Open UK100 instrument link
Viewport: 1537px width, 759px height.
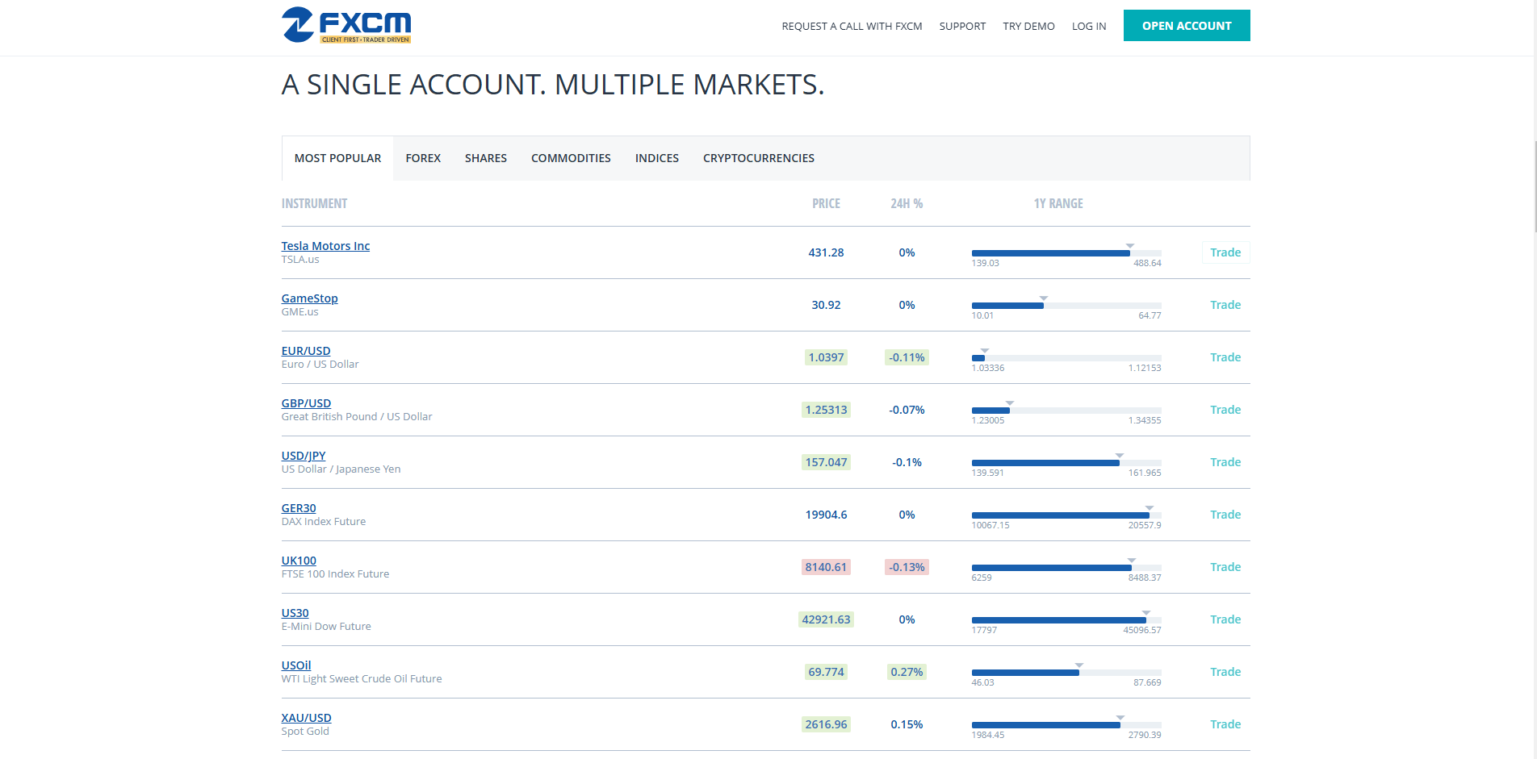(x=299, y=561)
